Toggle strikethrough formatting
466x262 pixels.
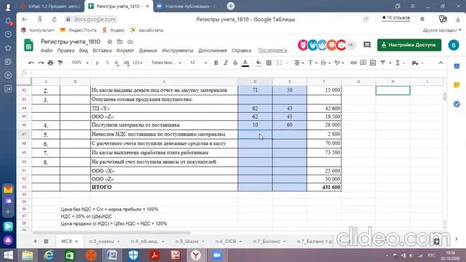pyautogui.click(x=235, y=63)
